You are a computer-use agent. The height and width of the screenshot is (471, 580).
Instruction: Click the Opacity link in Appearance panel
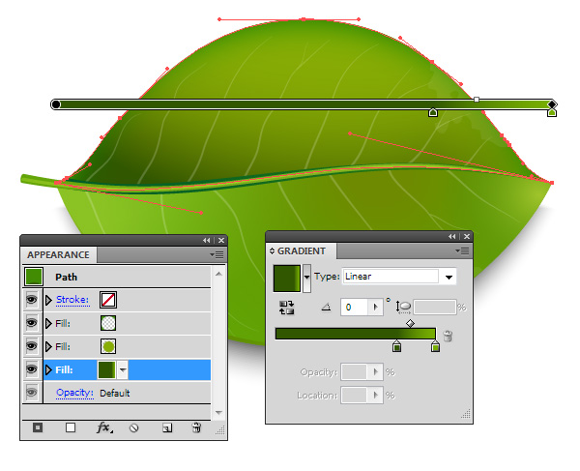74,393
